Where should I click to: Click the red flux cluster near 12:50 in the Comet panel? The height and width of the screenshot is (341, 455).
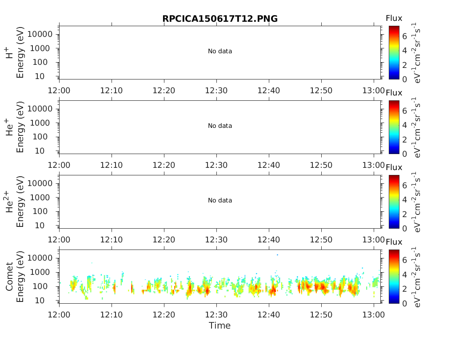pyautogui.click(x=322, y=287)
